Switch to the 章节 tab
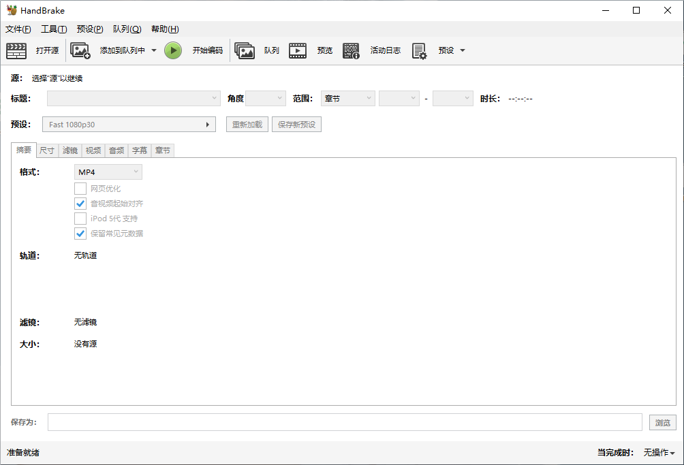This screenshot has height=465, width=684. coord(163,150)
